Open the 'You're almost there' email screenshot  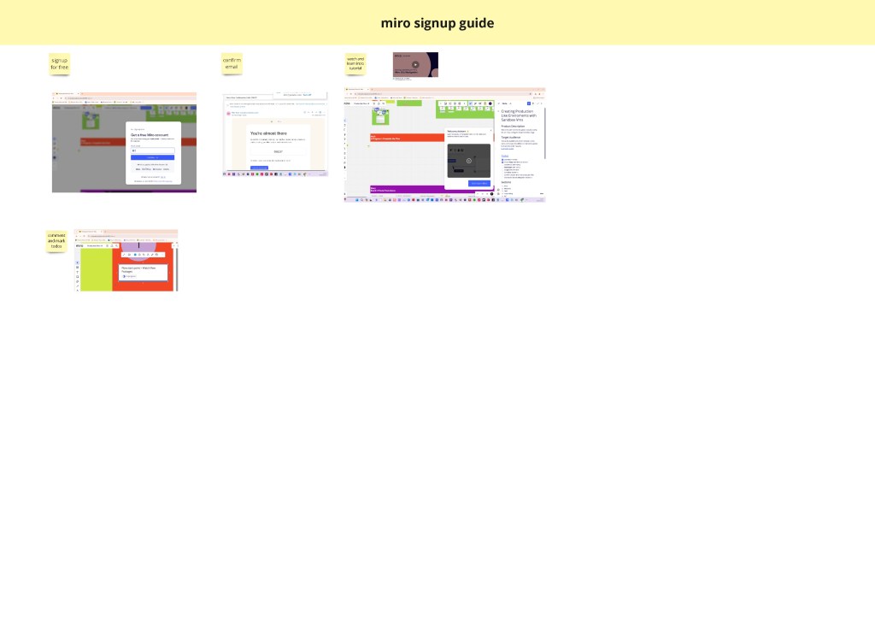coord(275,134)
